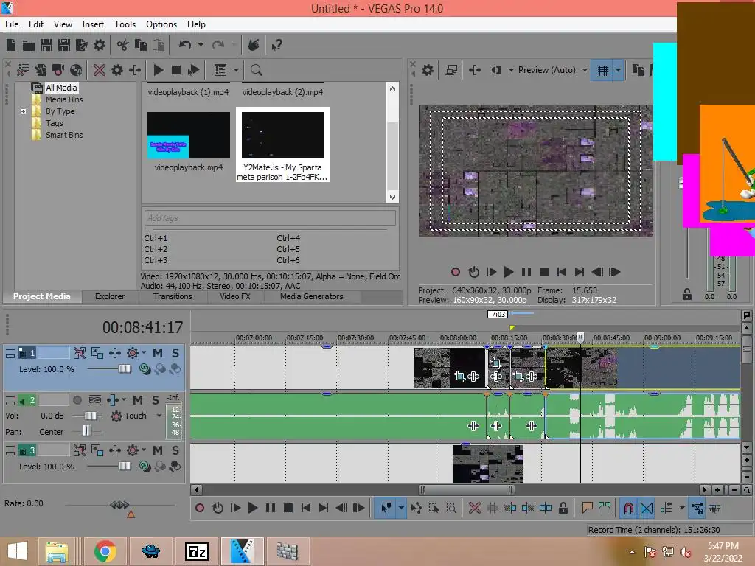Open Project Media views dropdown arrow
The width and height of the screenshot is (755, 566).
click(236, 70)
